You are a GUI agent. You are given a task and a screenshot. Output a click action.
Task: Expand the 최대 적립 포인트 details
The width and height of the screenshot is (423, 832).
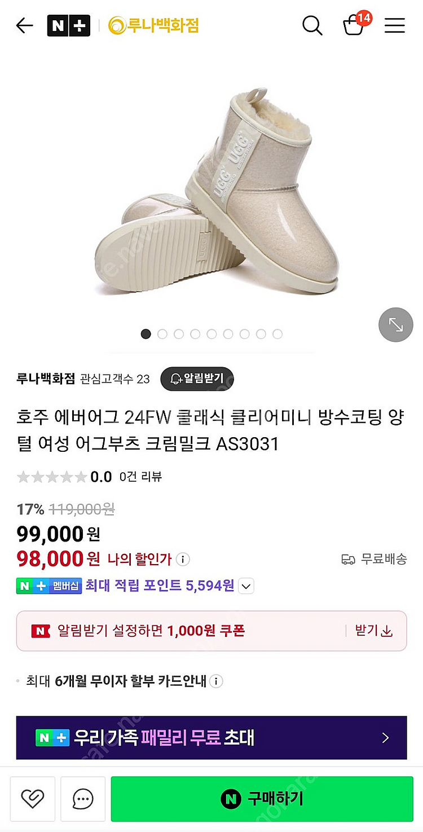pyautogui.click(x=246, y=586)
